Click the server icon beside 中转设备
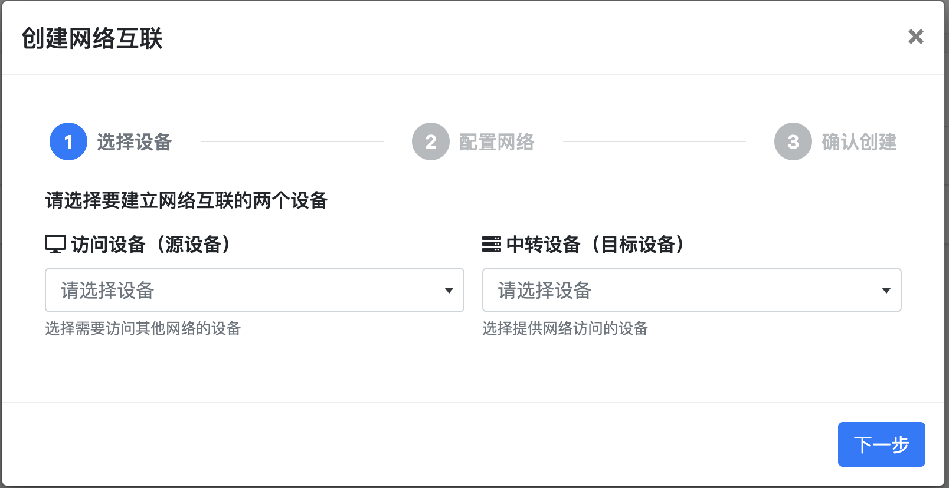The height and width of the screenshot is (488, 949). tap(492, 244)
